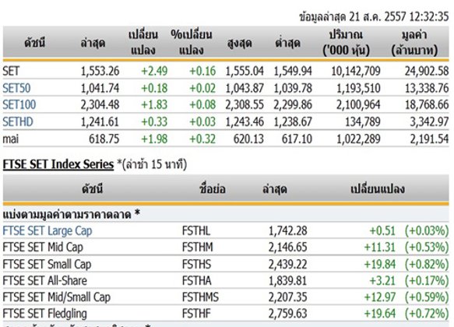Screen dimensions: 454x327
Task: Click the มูลค่า (ล้านบาท) column header
Action: [414, 43]
